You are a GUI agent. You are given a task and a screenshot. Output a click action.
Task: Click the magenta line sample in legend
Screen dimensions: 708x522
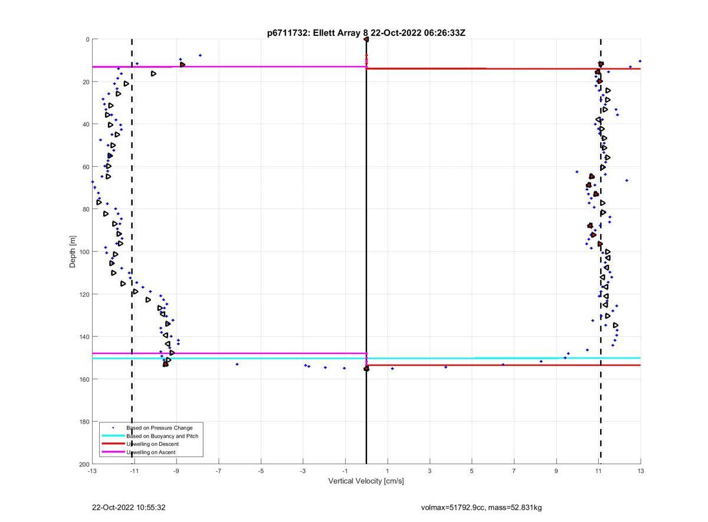pos(113,452)
